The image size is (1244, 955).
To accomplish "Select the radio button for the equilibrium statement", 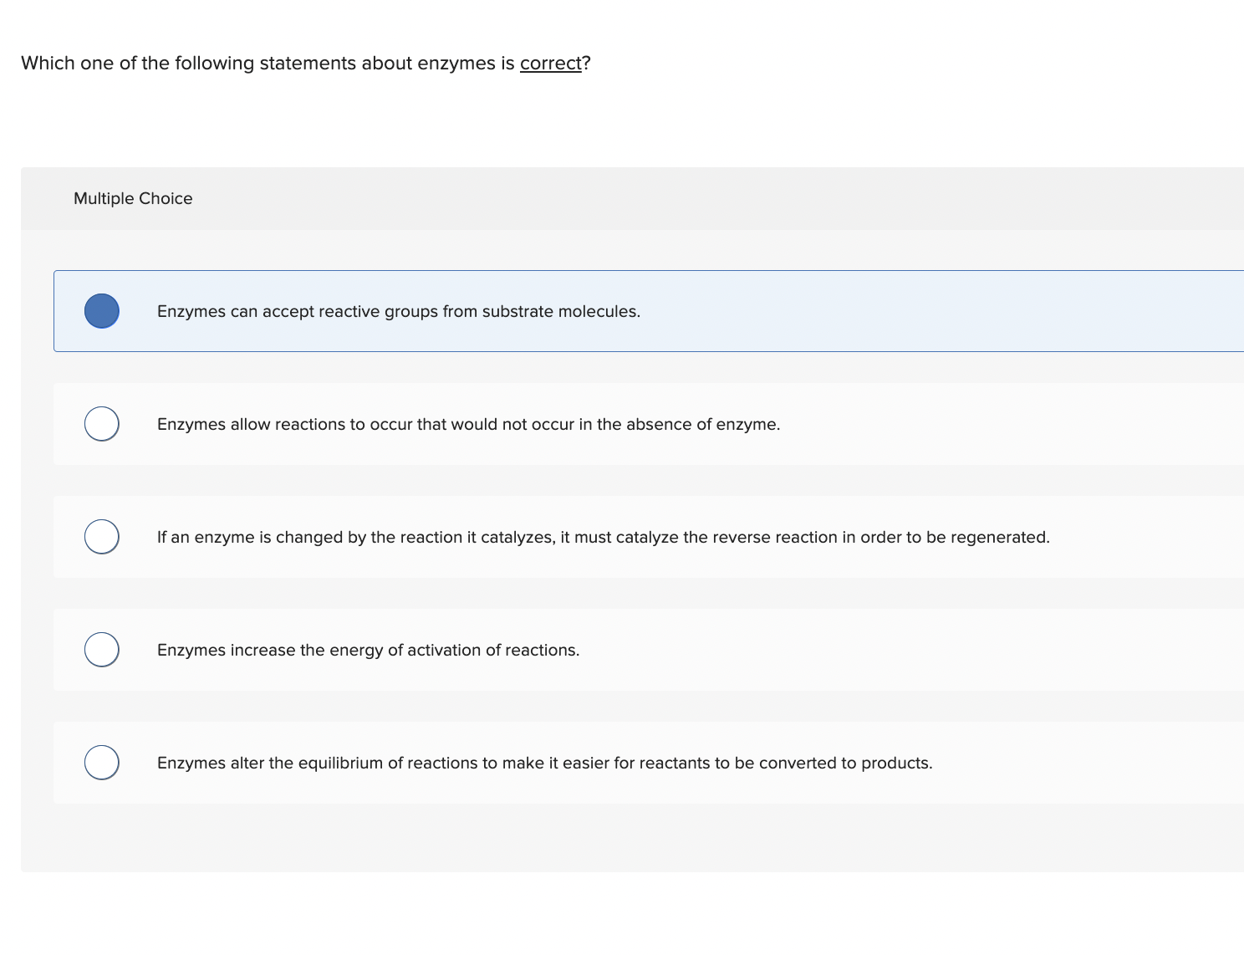I will coord(101,762).
